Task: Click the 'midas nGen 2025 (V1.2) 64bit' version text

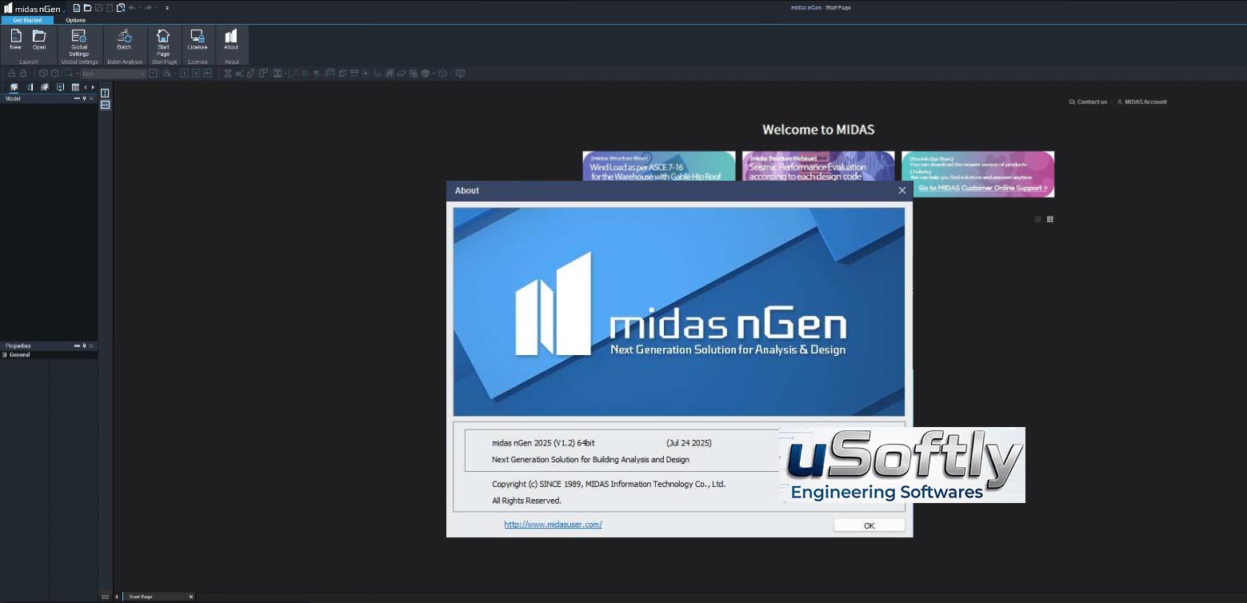Action: (x=543, y=443)
